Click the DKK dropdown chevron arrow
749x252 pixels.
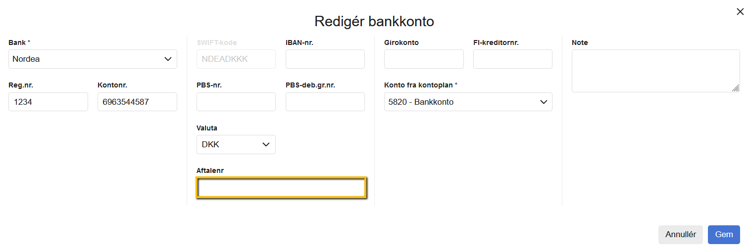pyautogui.click(x=266, y=145)
